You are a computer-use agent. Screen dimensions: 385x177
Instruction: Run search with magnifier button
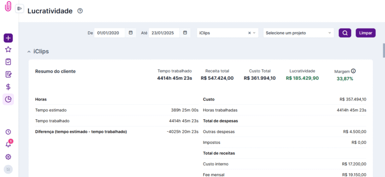345,33
